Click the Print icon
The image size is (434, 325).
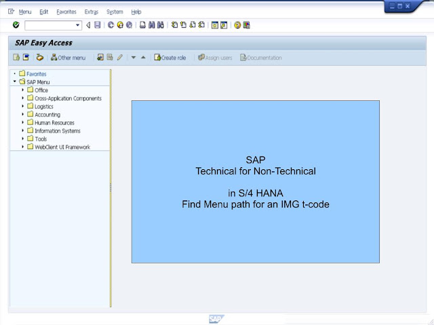142,25
